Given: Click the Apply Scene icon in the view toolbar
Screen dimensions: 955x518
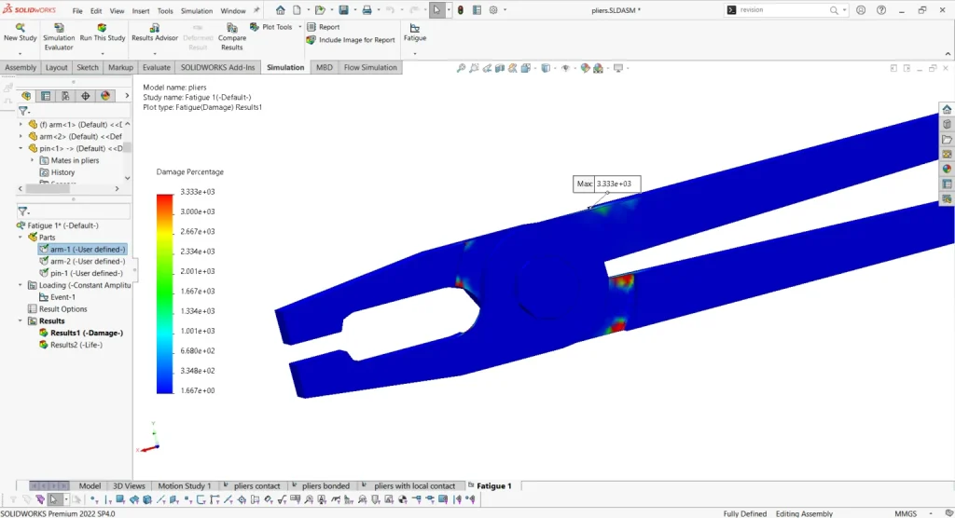Looking at the screenshot, I should coord(598,68).
